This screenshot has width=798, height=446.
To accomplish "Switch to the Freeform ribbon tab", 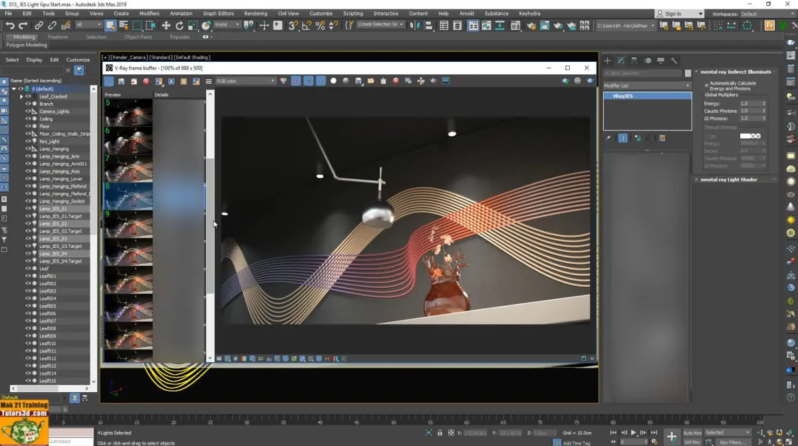I will point(58,37).
